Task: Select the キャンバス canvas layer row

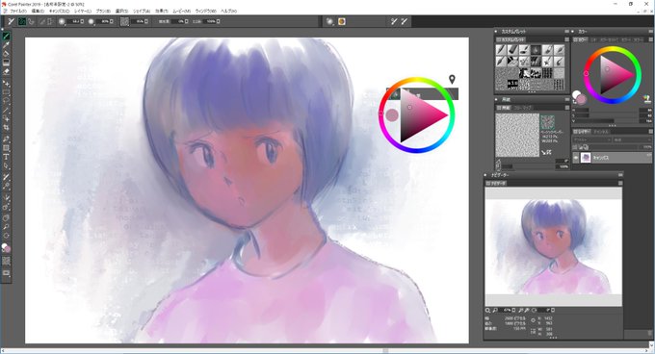Action: 613,158
